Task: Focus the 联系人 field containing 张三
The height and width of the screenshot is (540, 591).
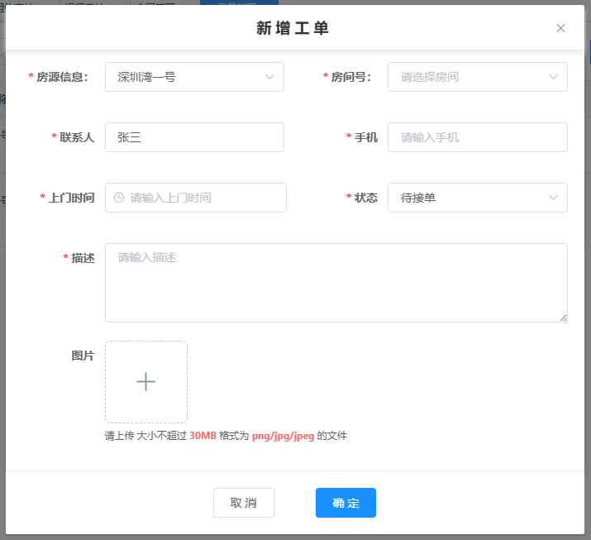Action: pyautogui.click(x=194, y=137)
